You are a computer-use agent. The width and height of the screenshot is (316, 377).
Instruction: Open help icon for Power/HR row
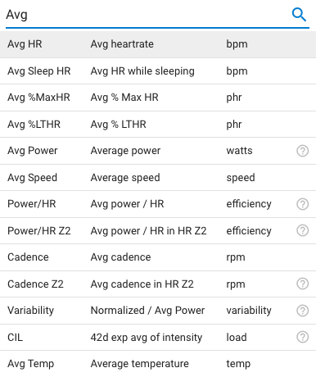tap(302, 204)
